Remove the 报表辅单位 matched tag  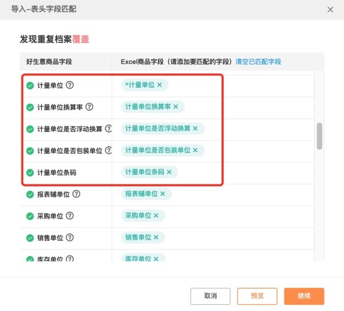(x=162, y=194)
